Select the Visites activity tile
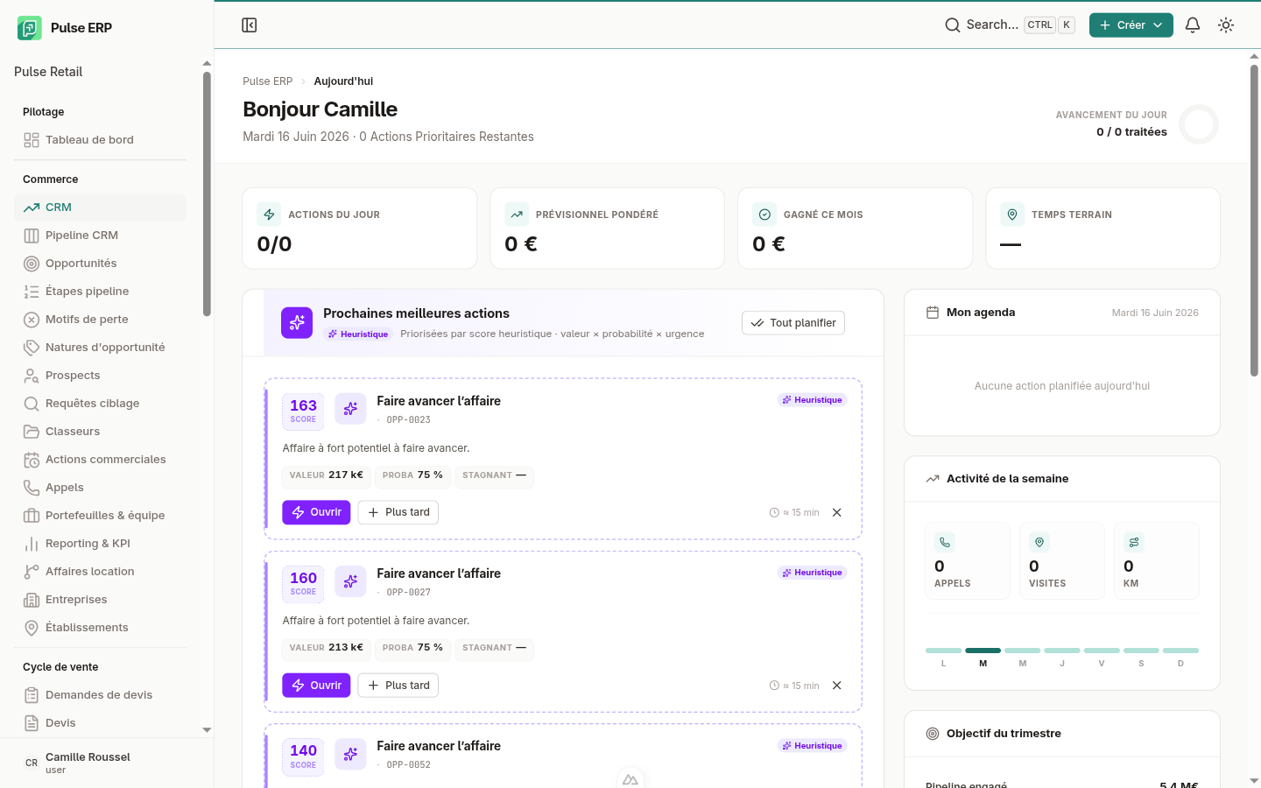Image resolution: width=1261 pixels, height=788 pixels. tap(1062, 561)
